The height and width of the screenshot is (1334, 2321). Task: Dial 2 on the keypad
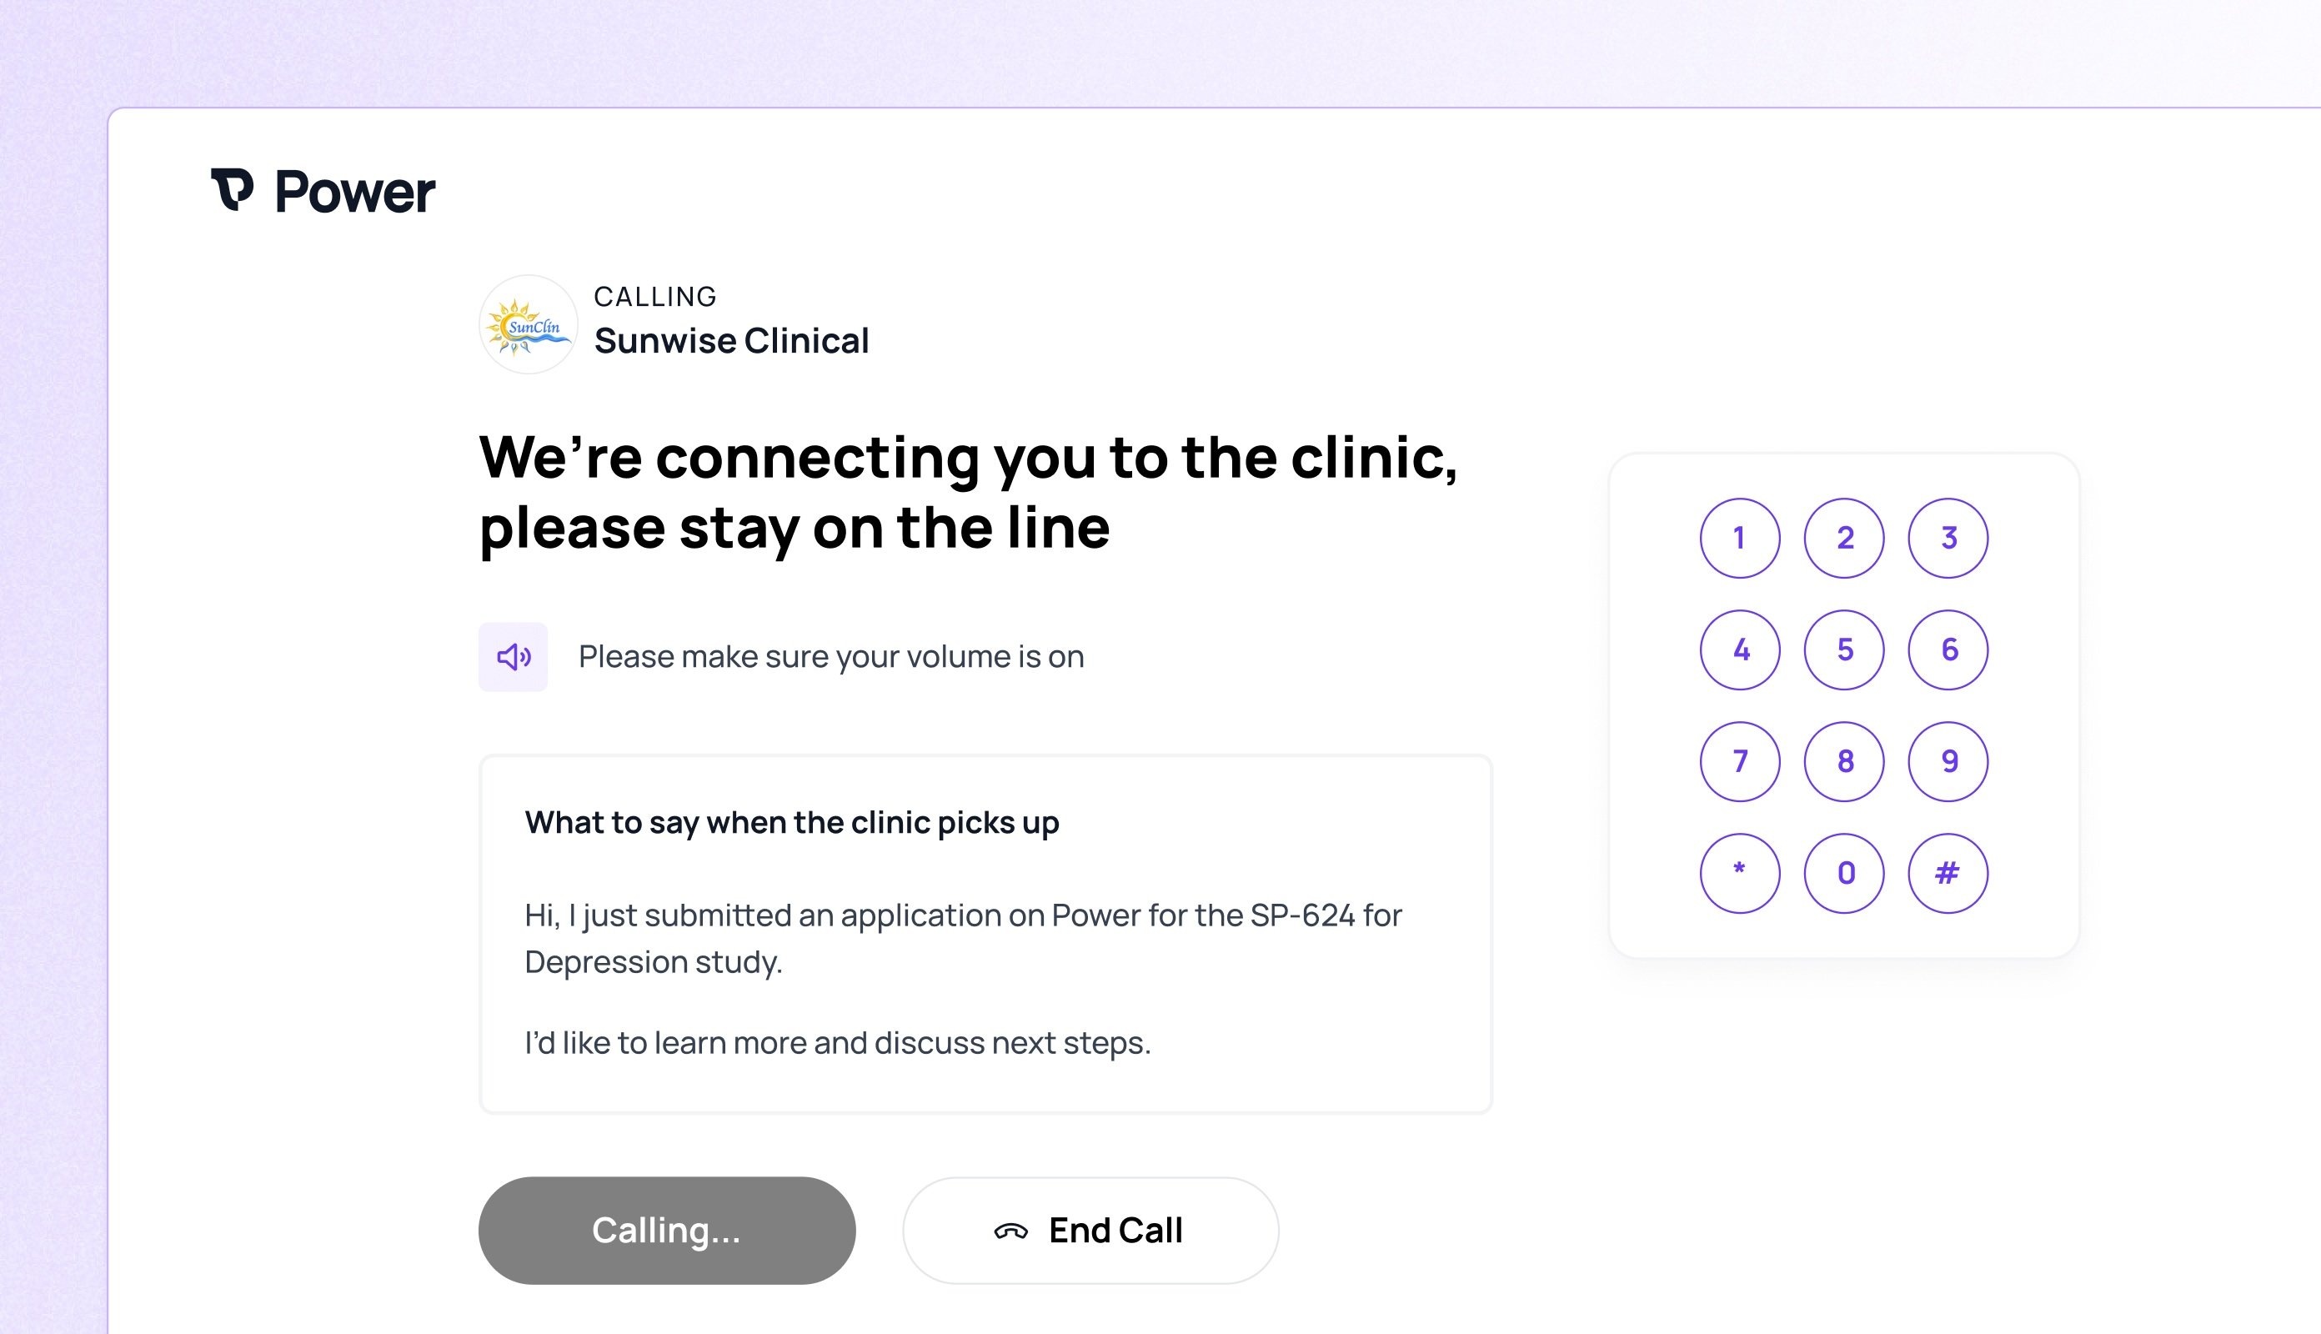point(1844,538)
